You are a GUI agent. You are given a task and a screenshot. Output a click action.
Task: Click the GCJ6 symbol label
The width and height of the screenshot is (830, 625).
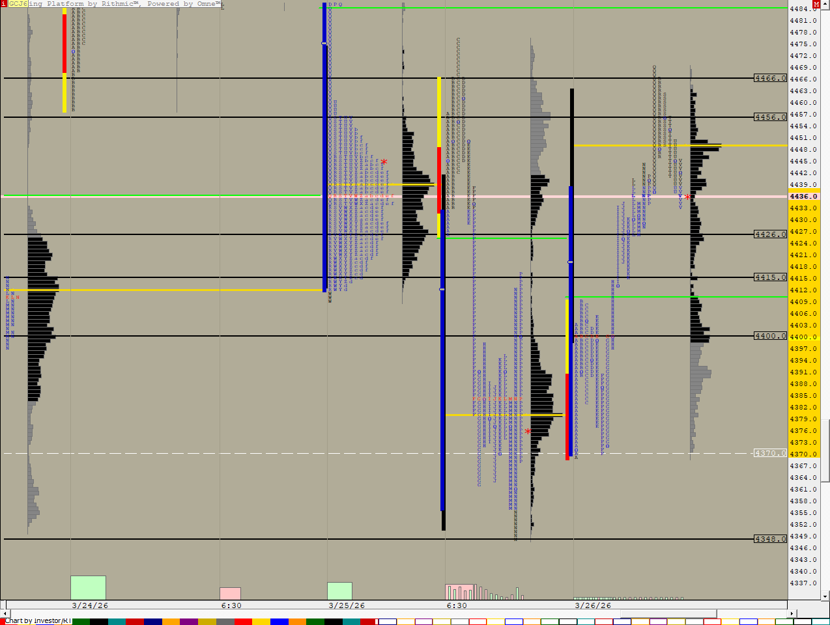point(18,4)
